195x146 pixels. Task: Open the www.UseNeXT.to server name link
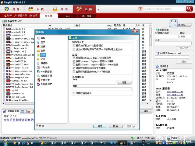pos(175,92)
